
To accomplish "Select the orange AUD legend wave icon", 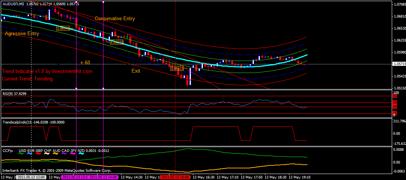I will [56, 154].
